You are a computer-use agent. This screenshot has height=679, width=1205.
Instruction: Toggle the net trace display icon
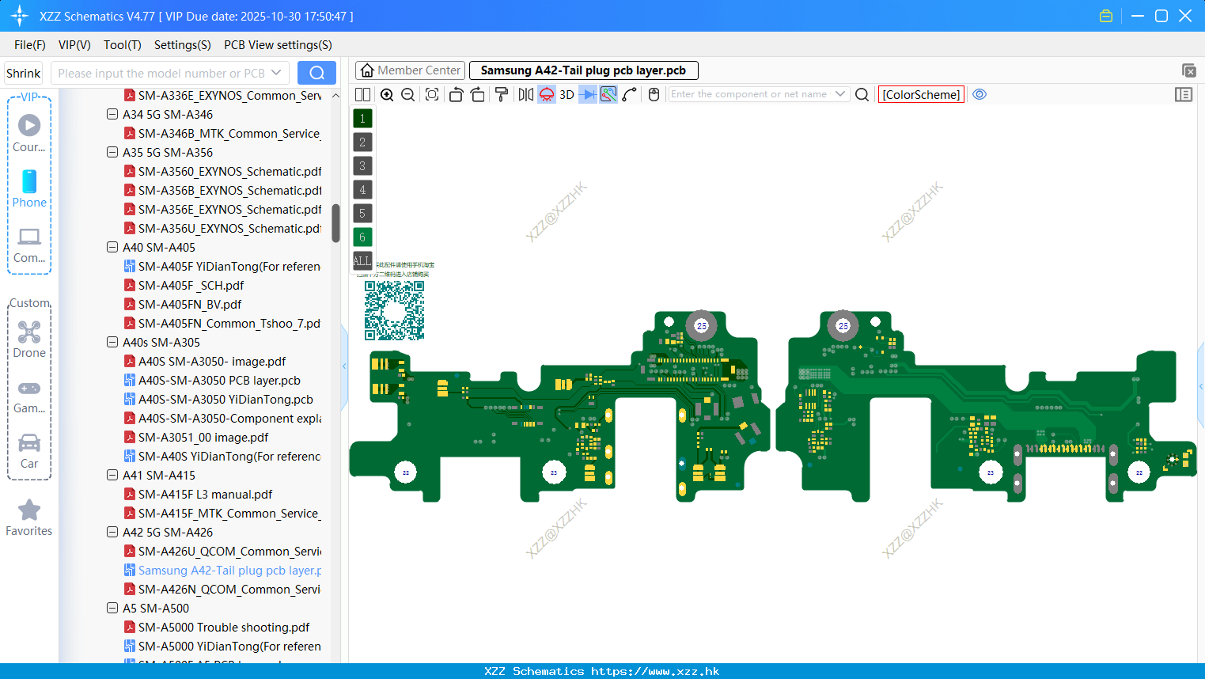(x=608, y=94)
